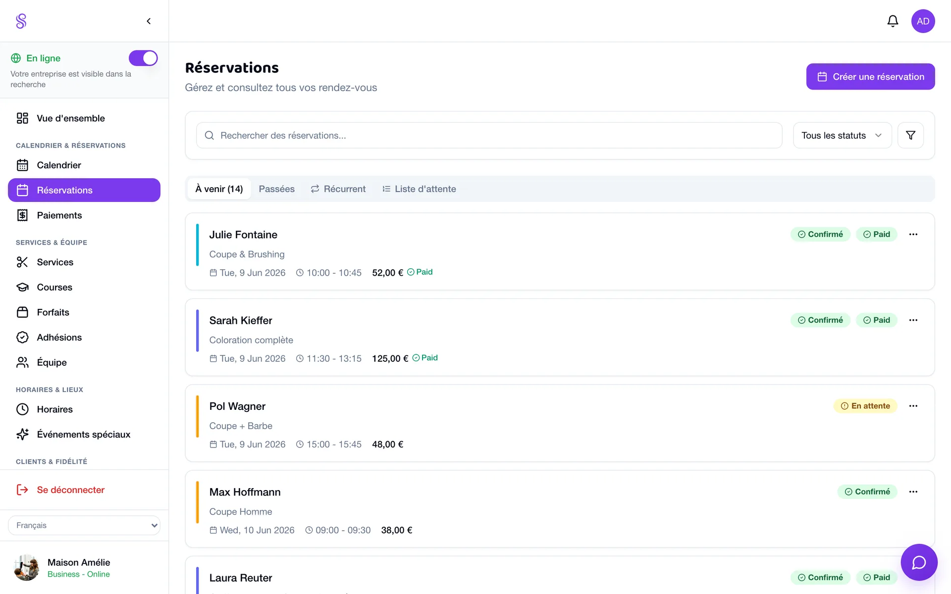Click the Adhésions badge icon
The width and height of the screenshot is (951, 594).
click(x=22, y=338)
